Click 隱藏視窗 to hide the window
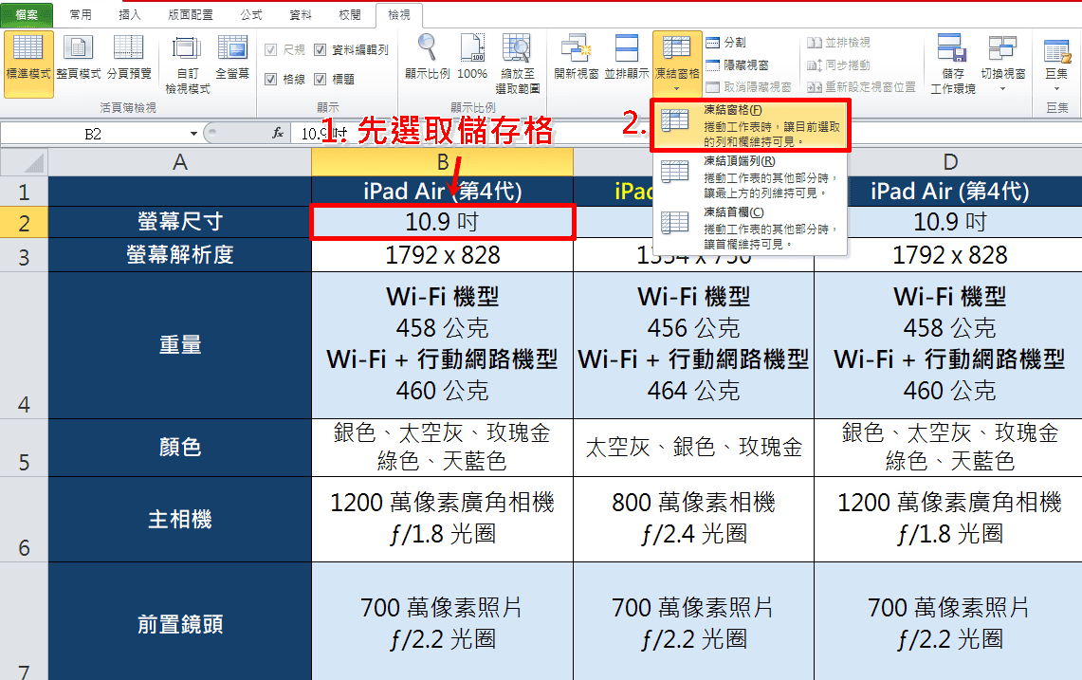The height and width of the screenshot is (680, 1082). (737, 64)
